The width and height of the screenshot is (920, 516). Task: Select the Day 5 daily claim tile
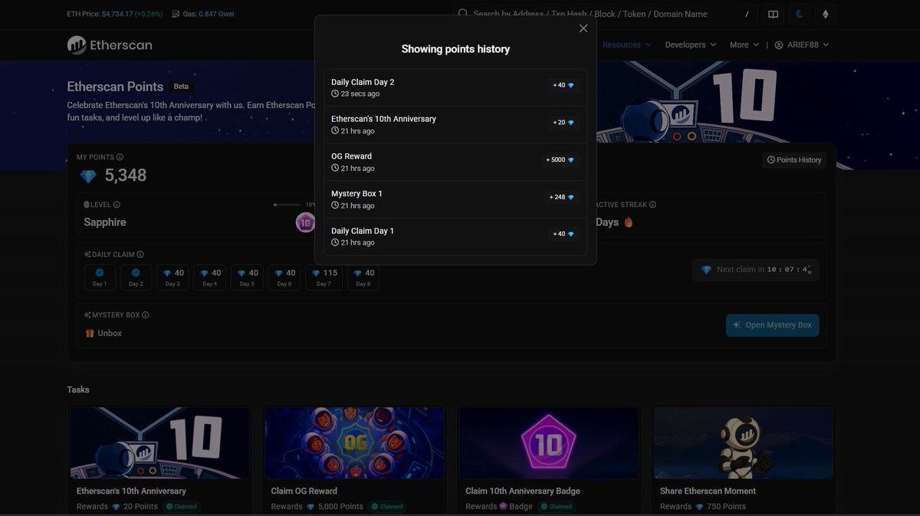tap(247, 278)
